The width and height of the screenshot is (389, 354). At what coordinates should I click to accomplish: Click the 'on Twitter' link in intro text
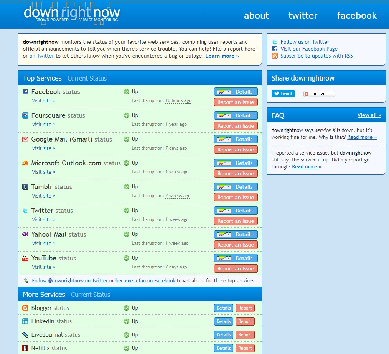pos(42,56)
